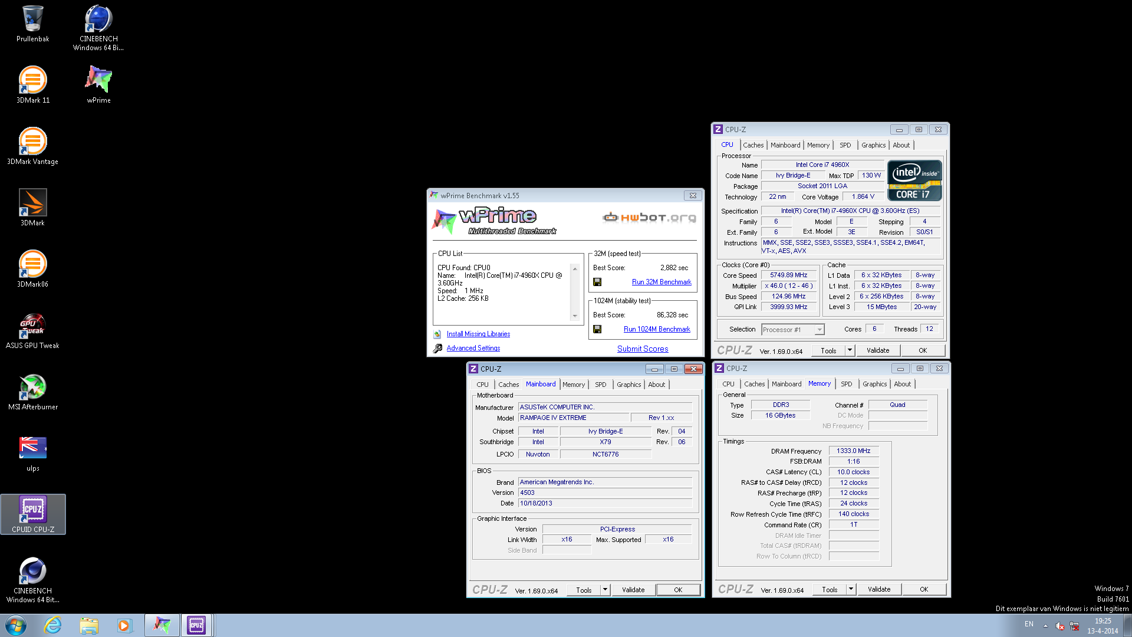Open Tools dropdown arrow in Memory window
Image resolution: width=1132 pixels, height=637 pixels.
pos(851,589)
